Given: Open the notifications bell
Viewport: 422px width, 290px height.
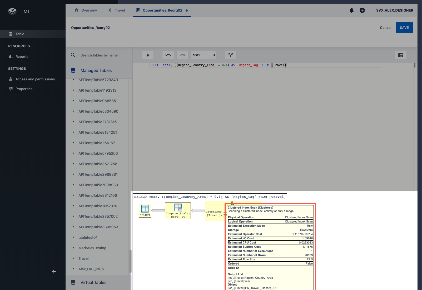Looking at the screenshot, I should (x=351, y=11).
